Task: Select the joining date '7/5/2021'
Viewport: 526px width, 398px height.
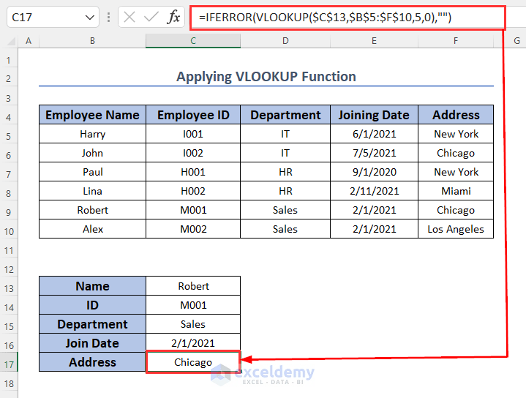Action: coord(374,153)
